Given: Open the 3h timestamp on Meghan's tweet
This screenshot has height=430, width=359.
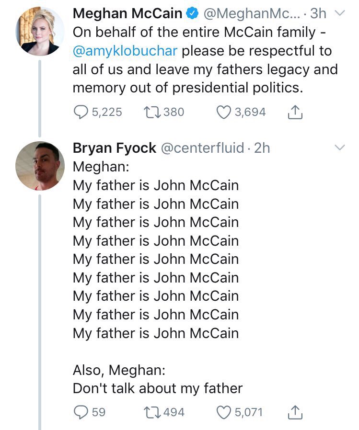Looking at the screenshot, I should tap(318, 14).
